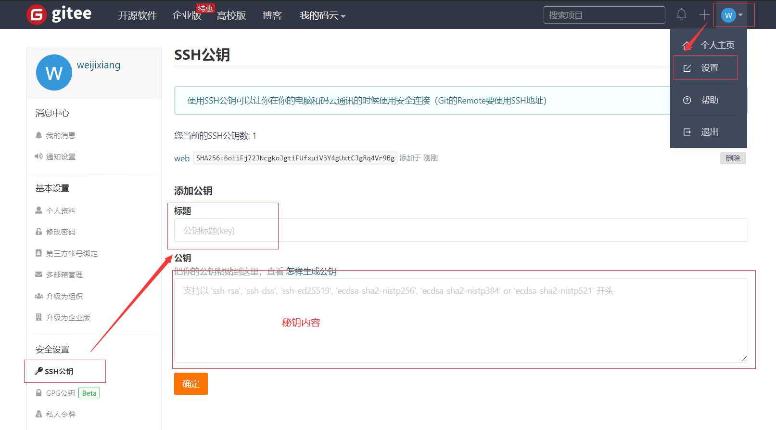Click the speaker icon beside 通知设置
Image resolution: width=776 pixels, height=430 pixels.
(x=38, y=156)
